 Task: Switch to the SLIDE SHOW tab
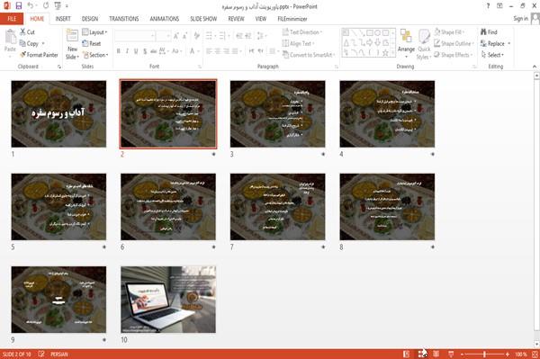click(203, 19)
